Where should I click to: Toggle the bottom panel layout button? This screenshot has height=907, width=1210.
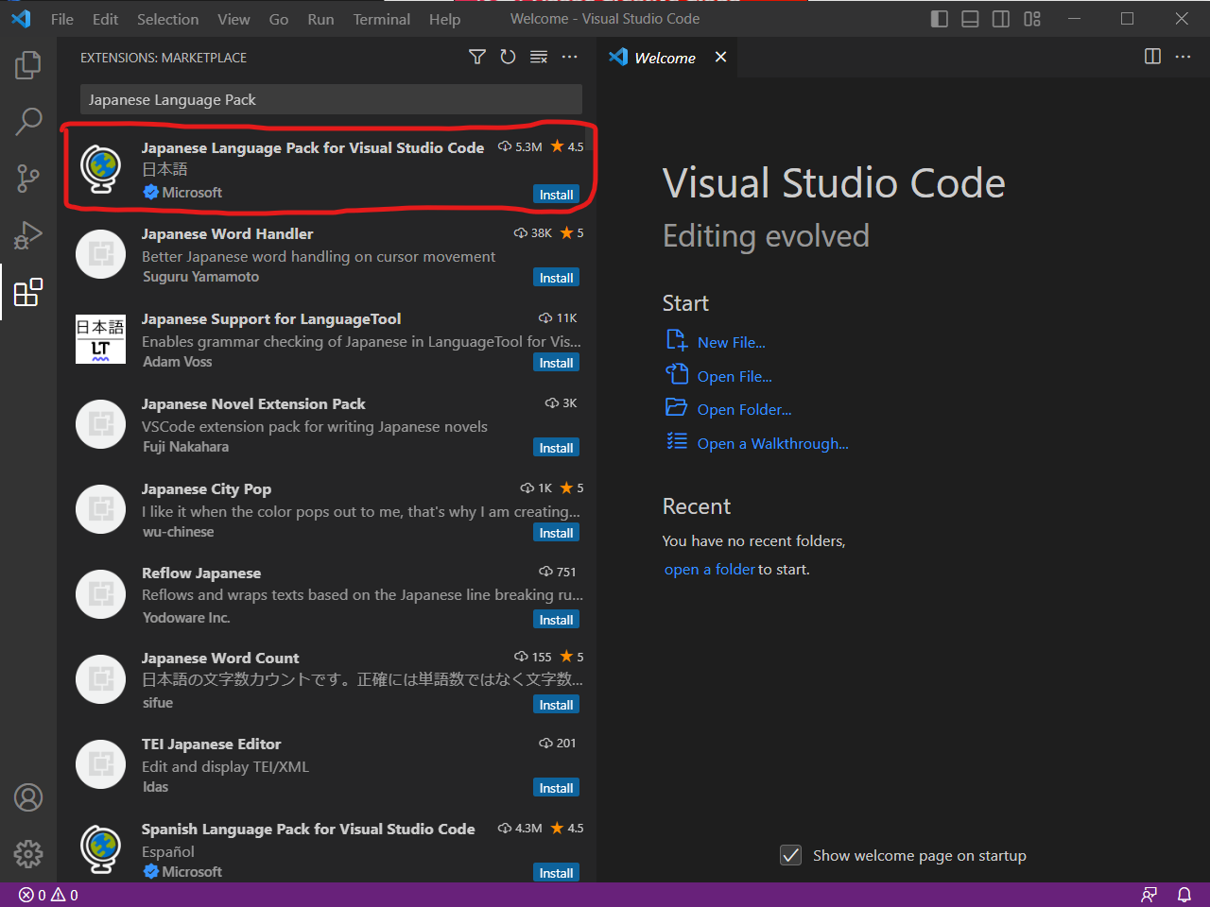pyautogui.click(x=970, y=19)
